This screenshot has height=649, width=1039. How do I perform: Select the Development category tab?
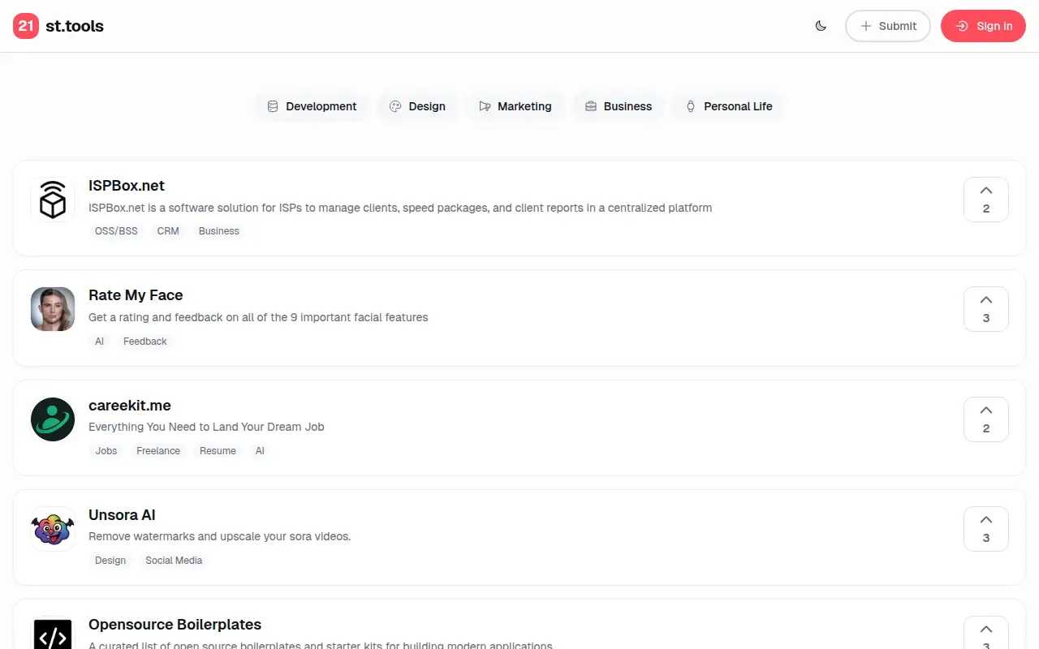point(312,106)
